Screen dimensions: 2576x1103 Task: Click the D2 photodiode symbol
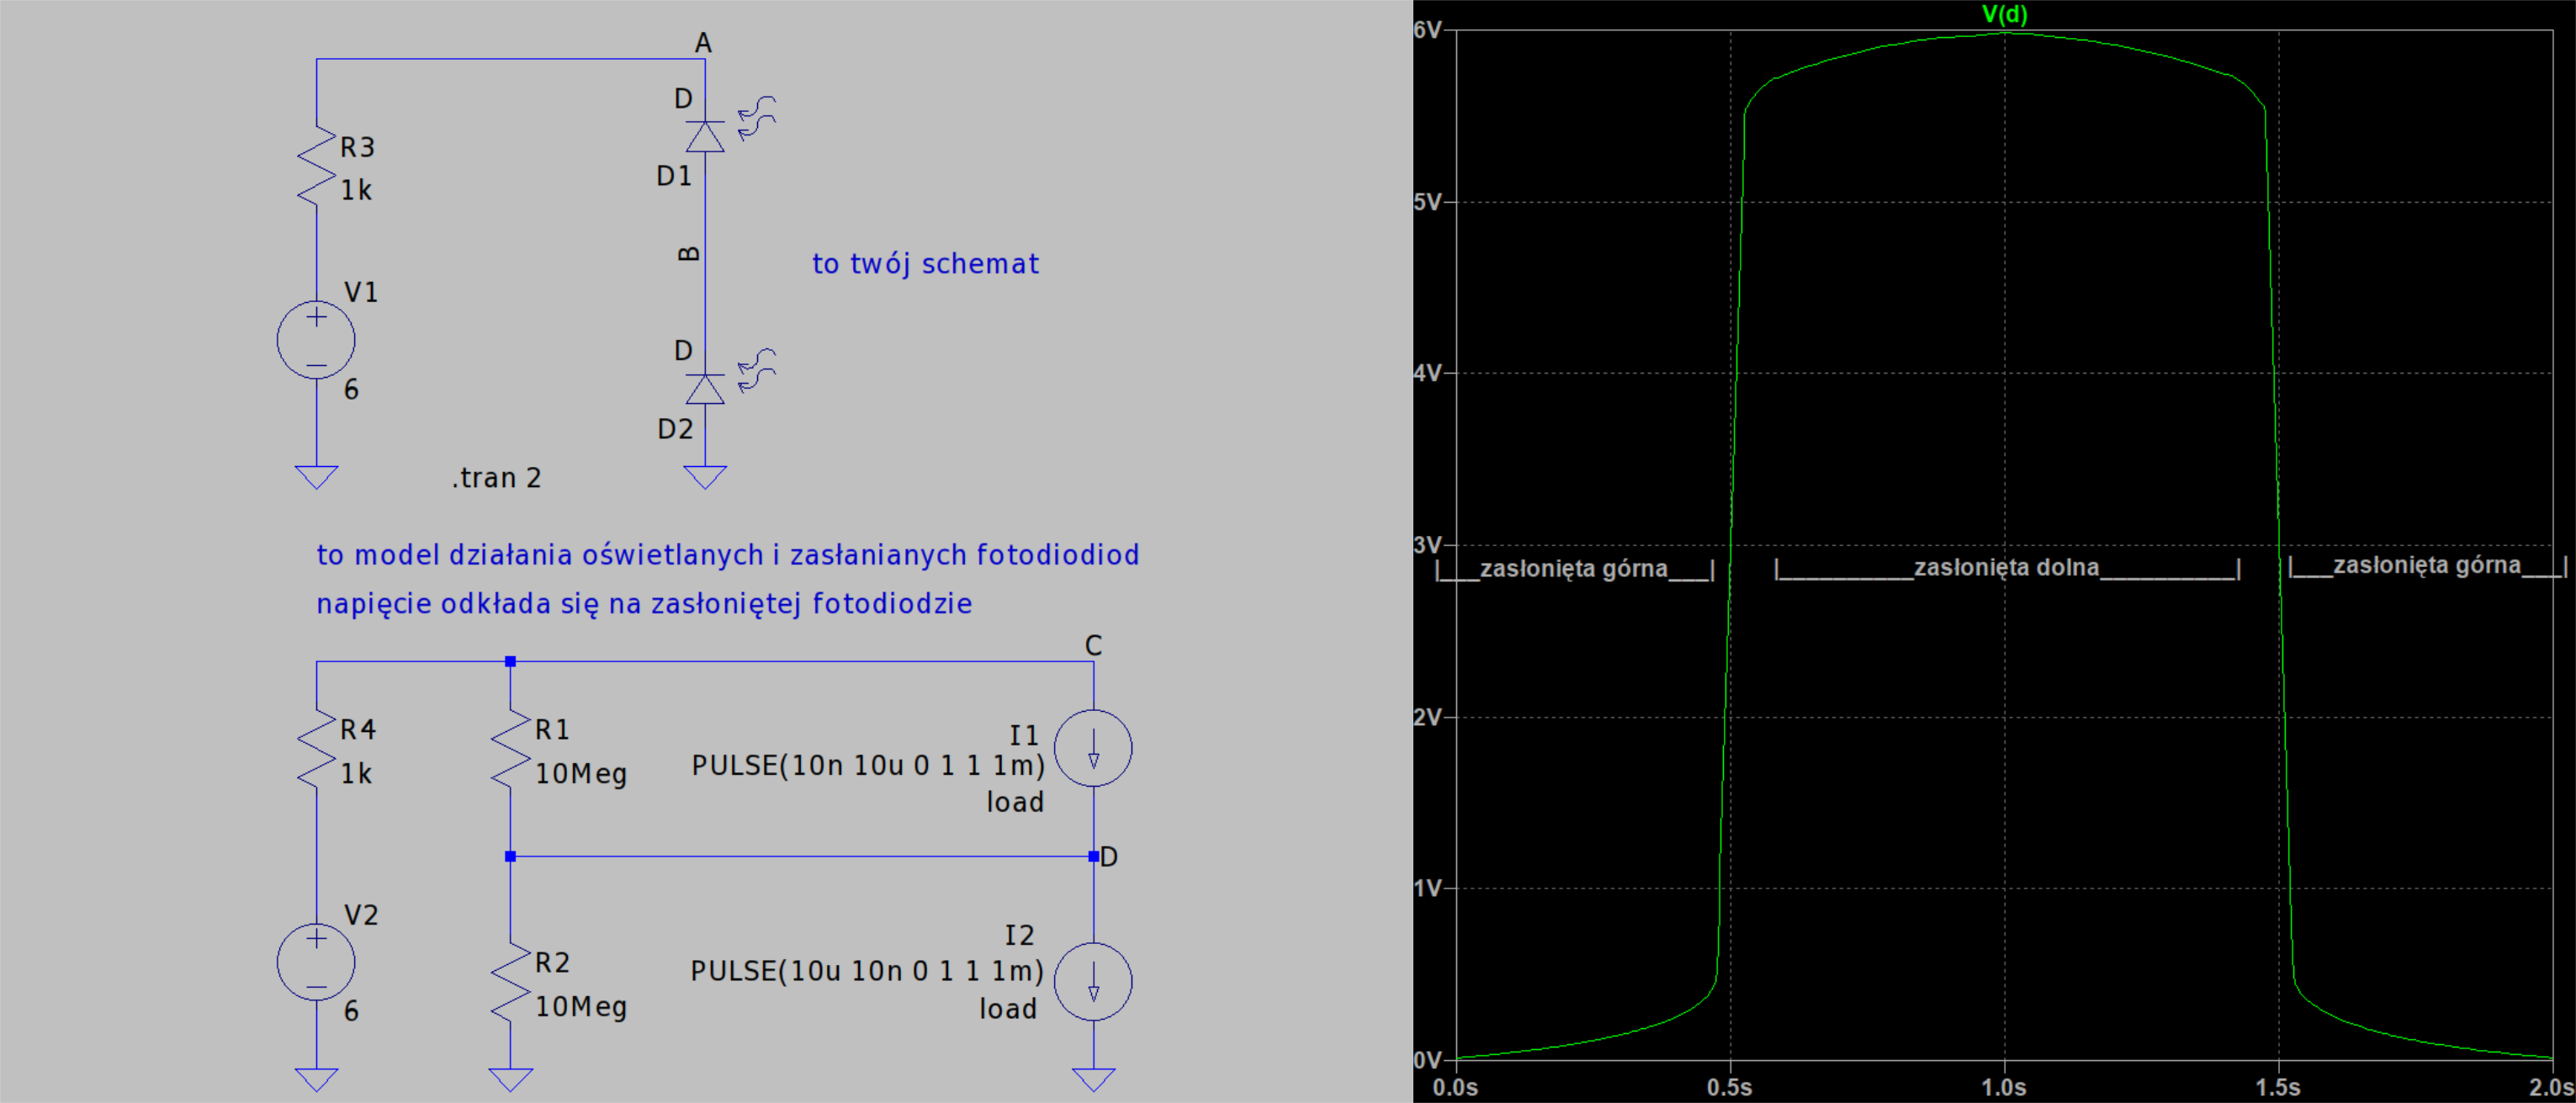coord(706,388)
